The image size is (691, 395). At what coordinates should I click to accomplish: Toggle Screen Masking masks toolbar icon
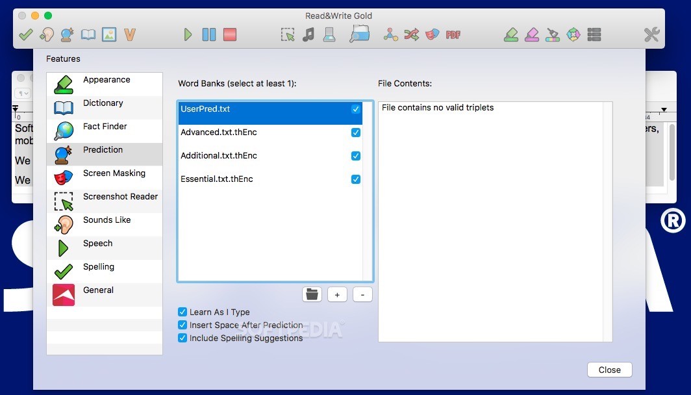pyautogui.click(x=432, y=34)
